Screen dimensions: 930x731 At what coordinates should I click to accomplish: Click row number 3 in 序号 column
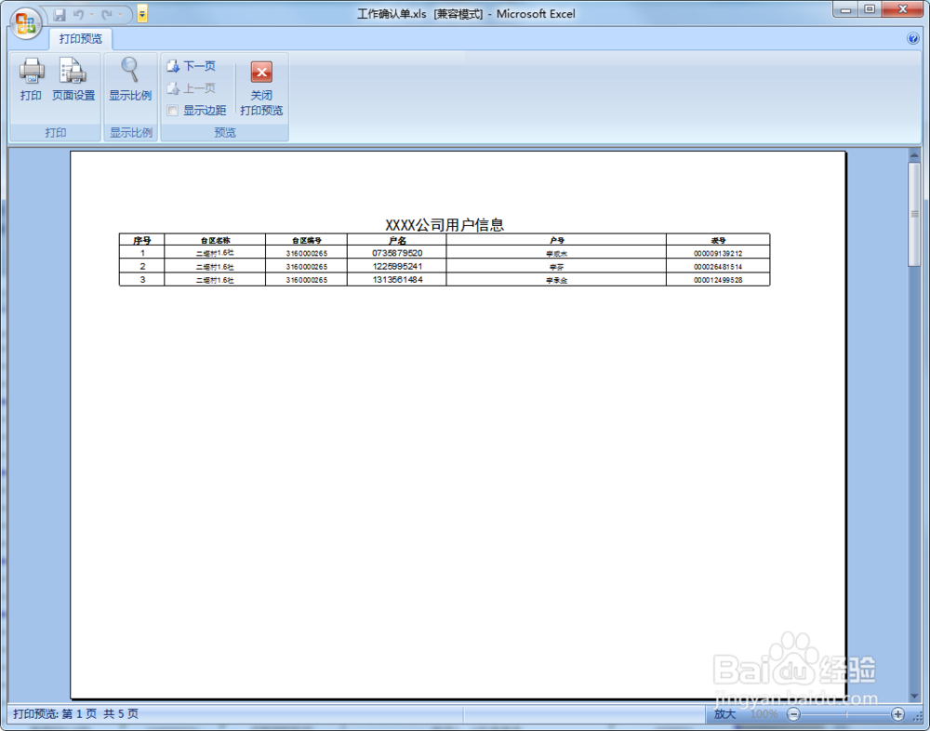142,279
